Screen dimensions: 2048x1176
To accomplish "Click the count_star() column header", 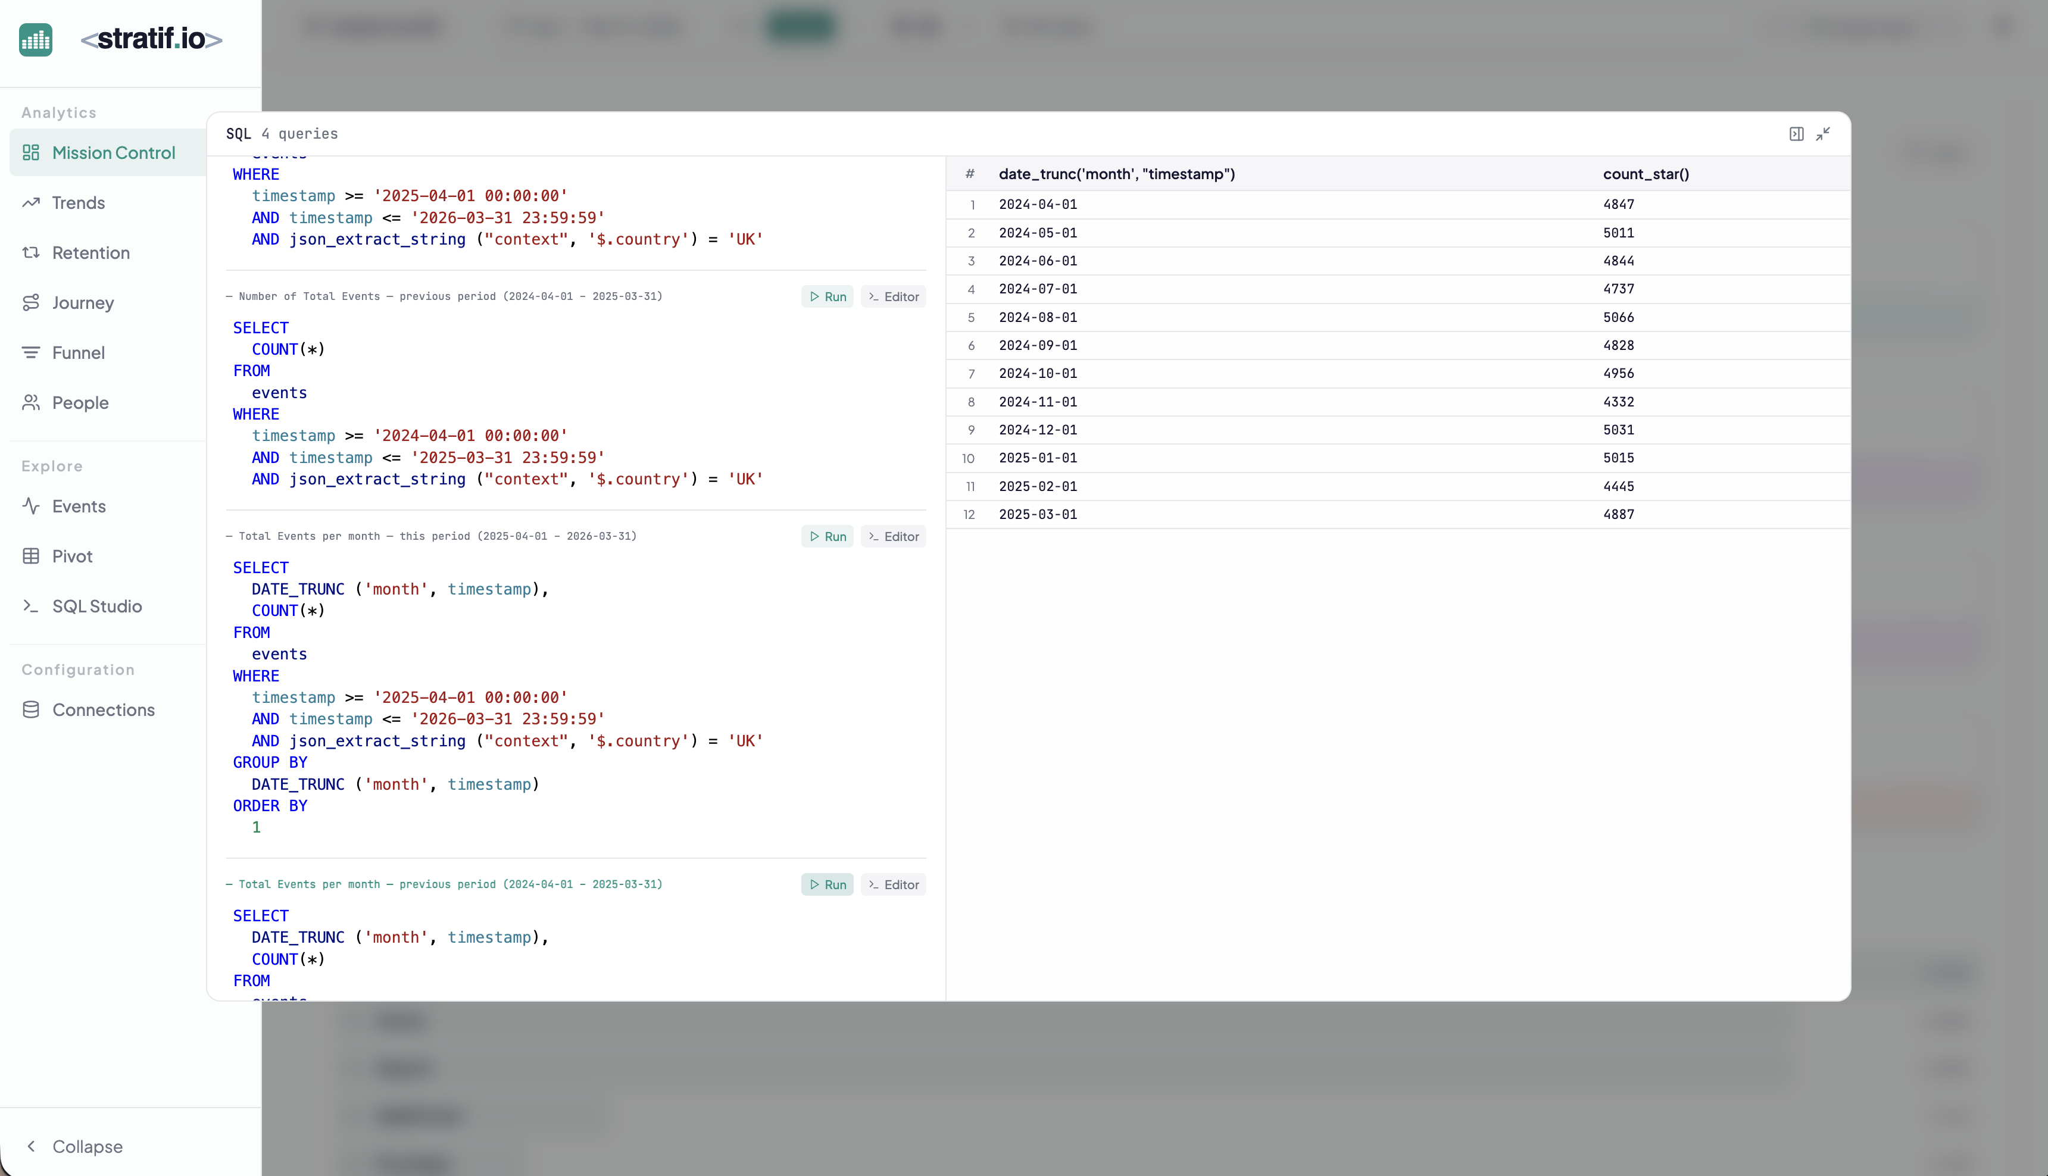I will 1646,174.
